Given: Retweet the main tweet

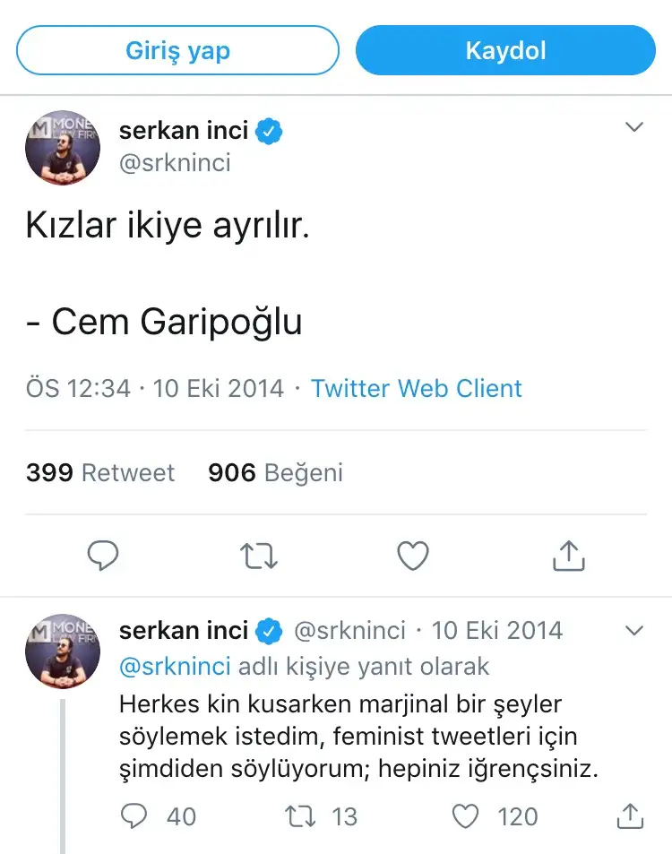Looking at the screenshot, I should coord(259,556).
